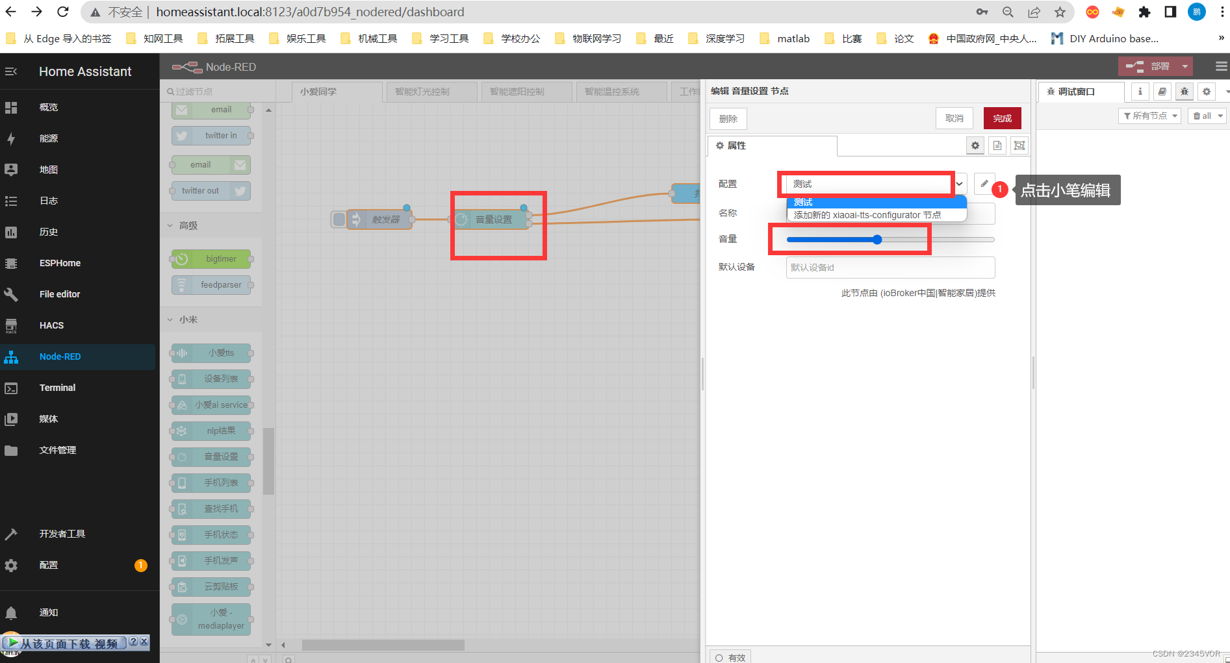Image resolution: width=1230 pixels, height=663 pixels.
Task: Toggle node 有效 enabled state
Action: point(730,657)
